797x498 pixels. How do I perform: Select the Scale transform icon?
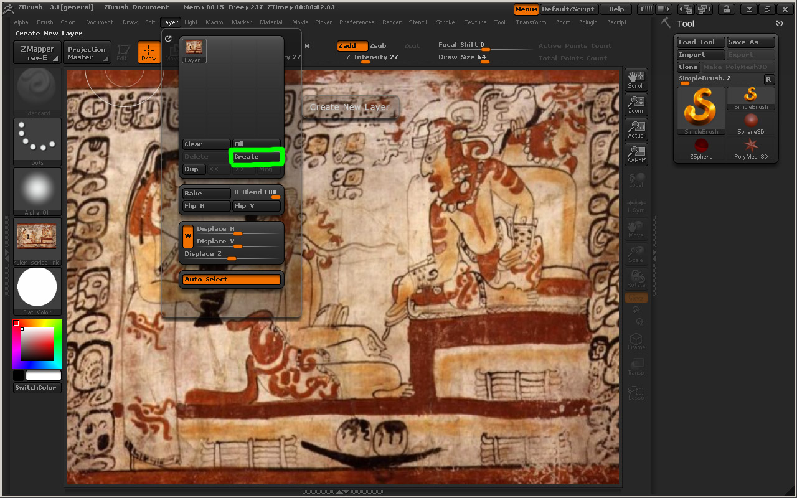636,254
